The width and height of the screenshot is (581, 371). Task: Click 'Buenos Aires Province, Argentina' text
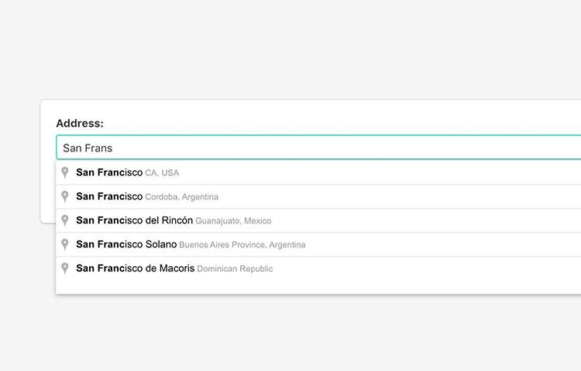click(x=242, y=245)
